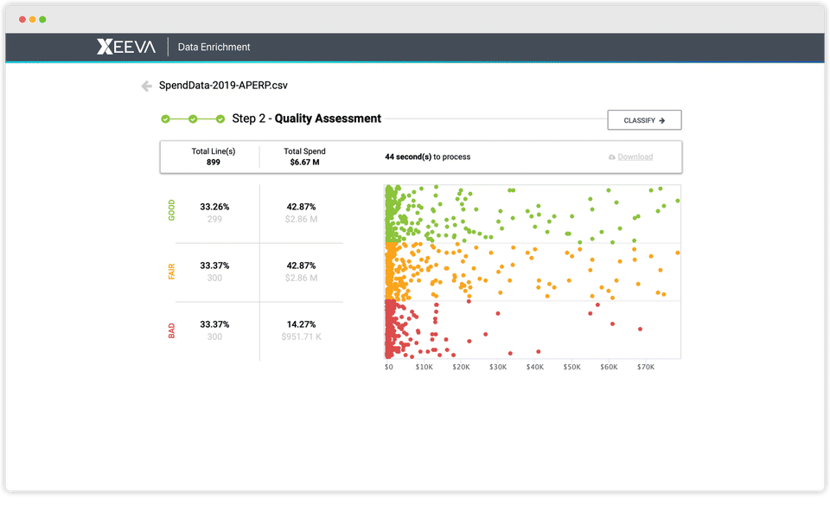830x506 pixels.
Task: Click the Total Line(s) 899 summary
Action: pyautogui.click(x=214, y=157)
